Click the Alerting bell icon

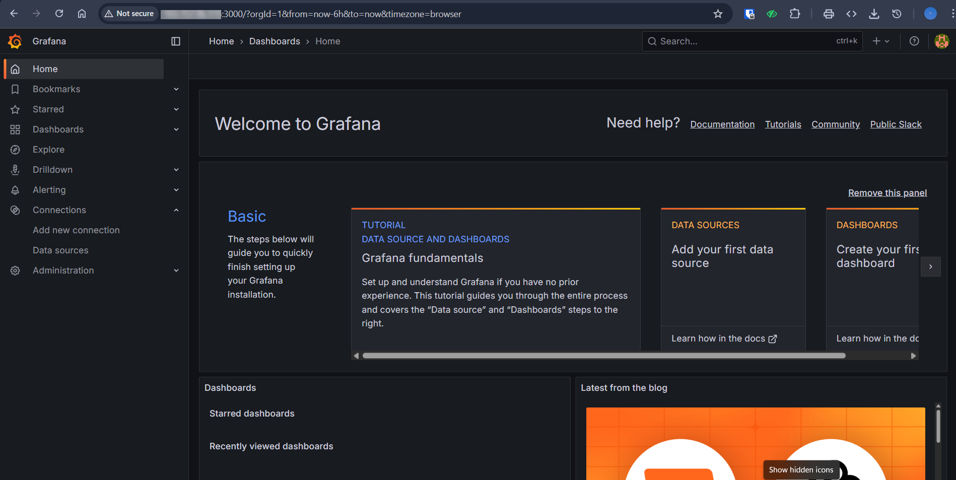15,190
